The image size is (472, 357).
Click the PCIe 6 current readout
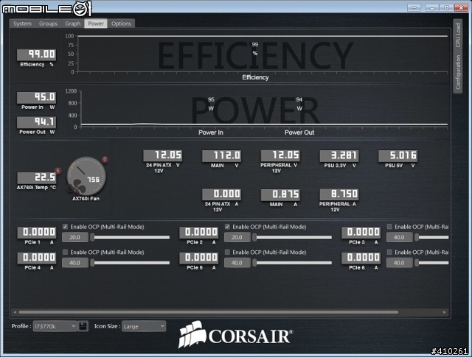point(361,258)
